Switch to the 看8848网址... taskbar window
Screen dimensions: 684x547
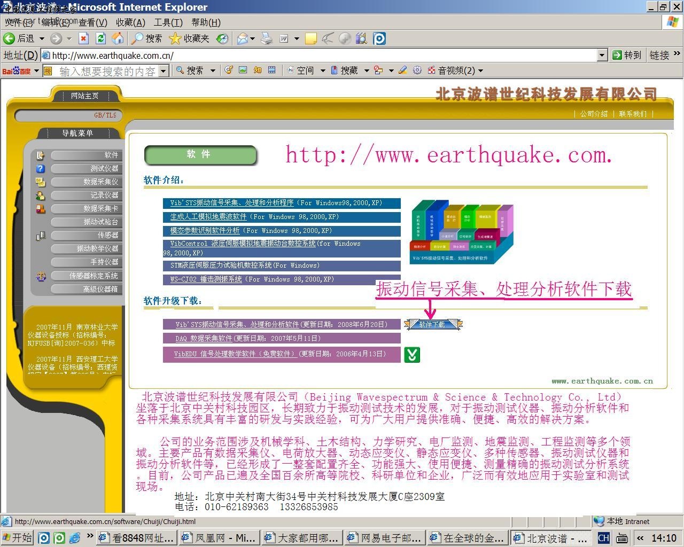point(136,538)
